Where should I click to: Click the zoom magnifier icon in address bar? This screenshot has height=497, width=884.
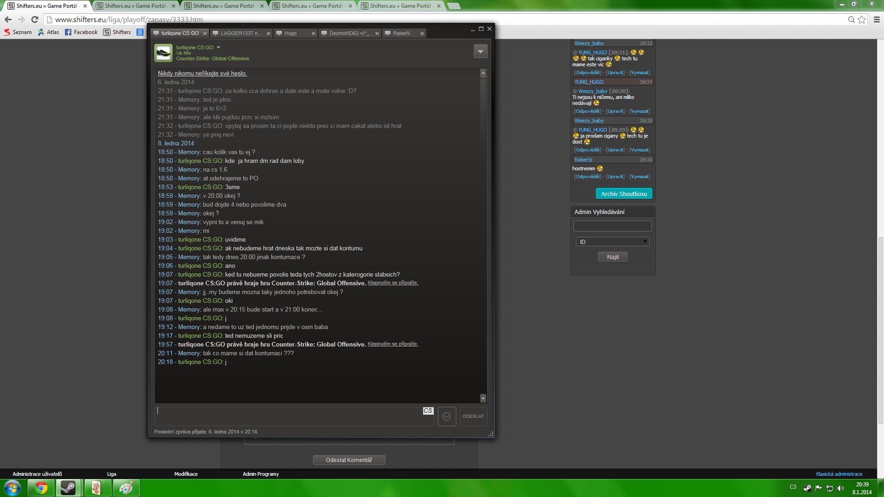(x=851, y=19)
